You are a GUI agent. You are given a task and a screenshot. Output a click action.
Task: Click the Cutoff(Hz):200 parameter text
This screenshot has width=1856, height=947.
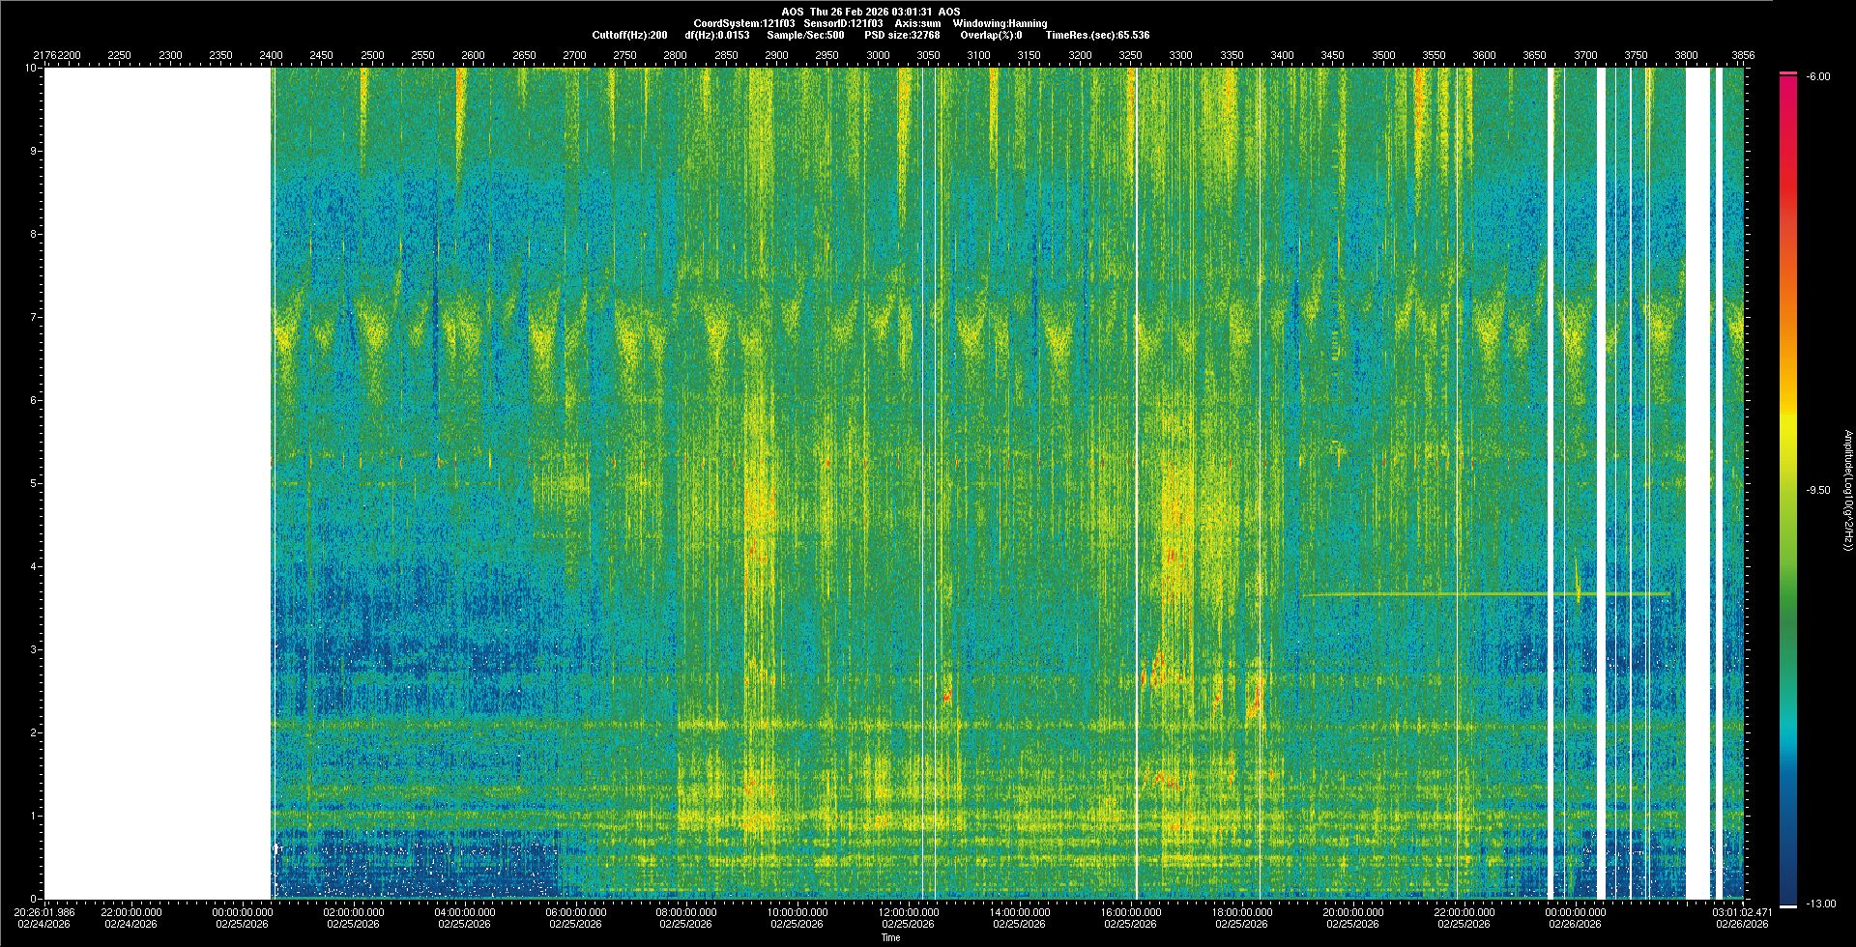629,35
